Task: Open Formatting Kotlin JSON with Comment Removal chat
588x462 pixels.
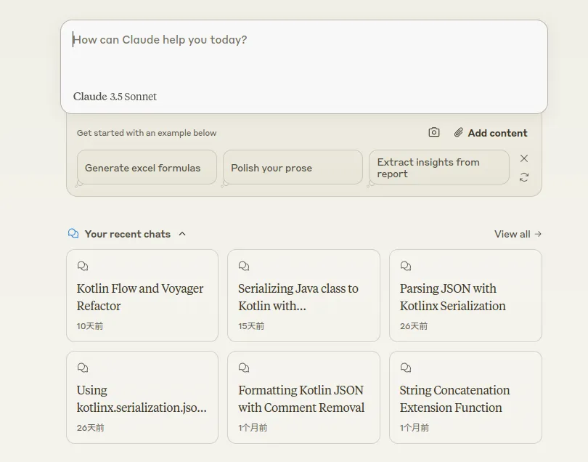Action: coord(303,399)
